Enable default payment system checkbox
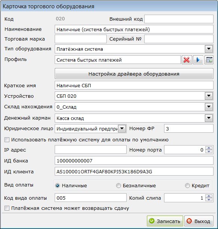218x229 pixels. click(x=7, y=140)
